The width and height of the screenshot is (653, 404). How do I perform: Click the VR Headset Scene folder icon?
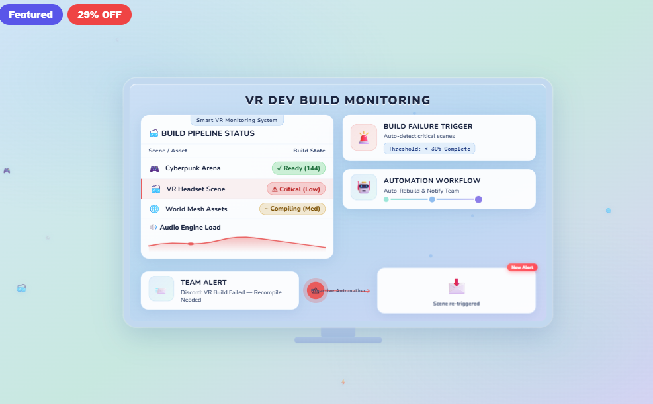(154, 189)
